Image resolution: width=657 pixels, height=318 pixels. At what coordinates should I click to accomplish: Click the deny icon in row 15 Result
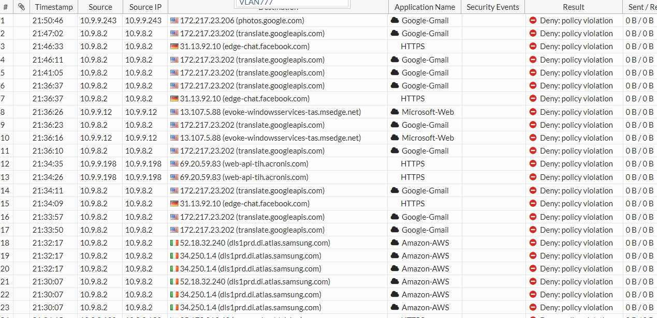tap(533, 204)
